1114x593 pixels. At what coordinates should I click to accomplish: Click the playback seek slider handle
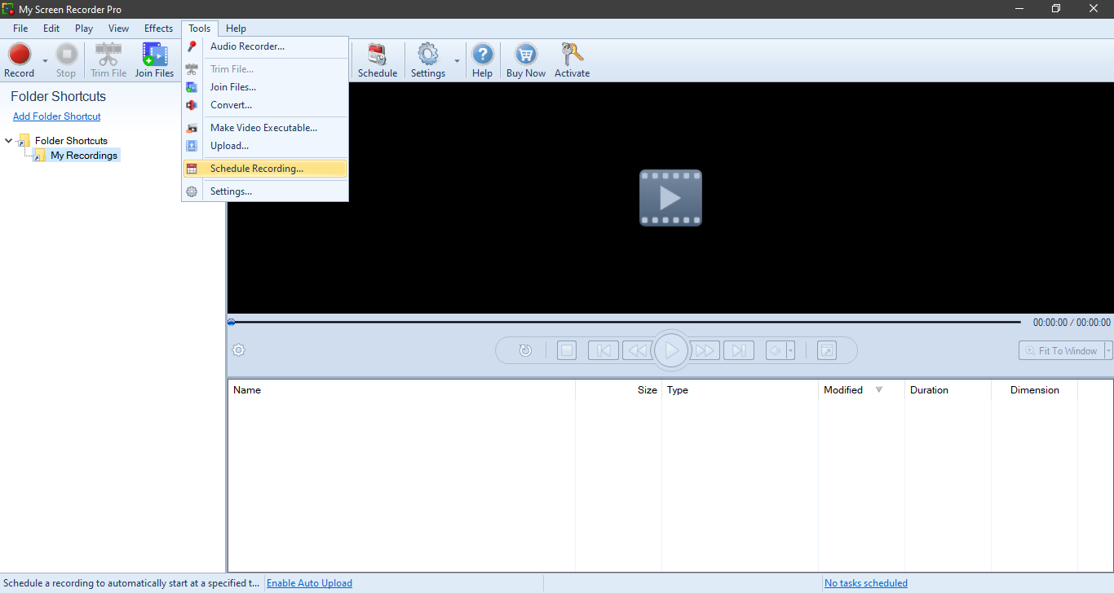[232, 323]
